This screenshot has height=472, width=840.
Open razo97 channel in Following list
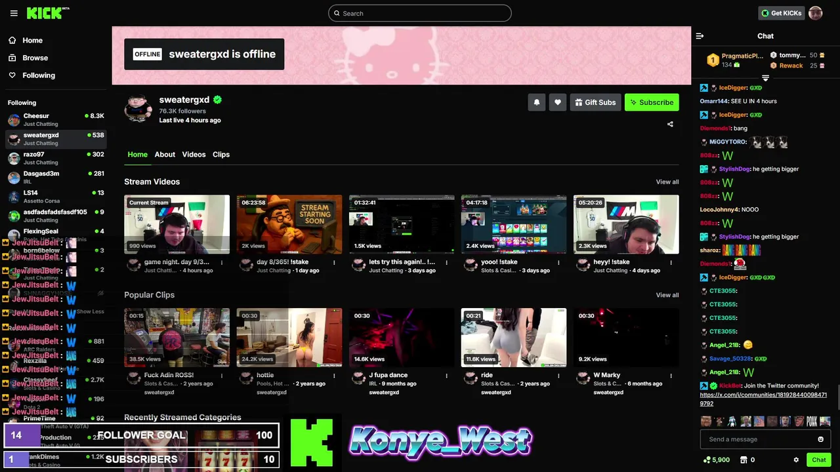(x=56, y=158)
